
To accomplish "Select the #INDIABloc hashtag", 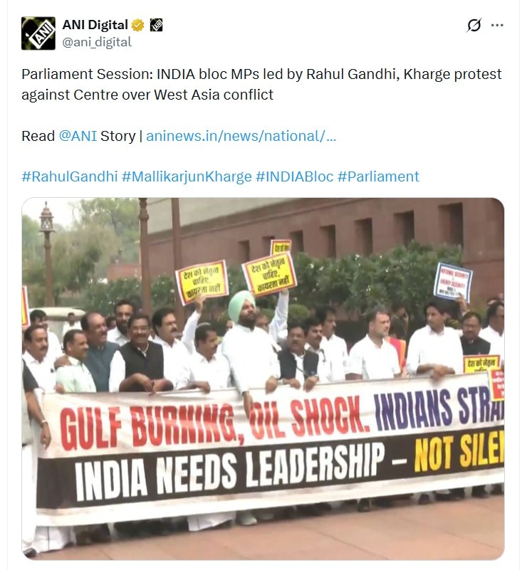I will pos(294,176).
